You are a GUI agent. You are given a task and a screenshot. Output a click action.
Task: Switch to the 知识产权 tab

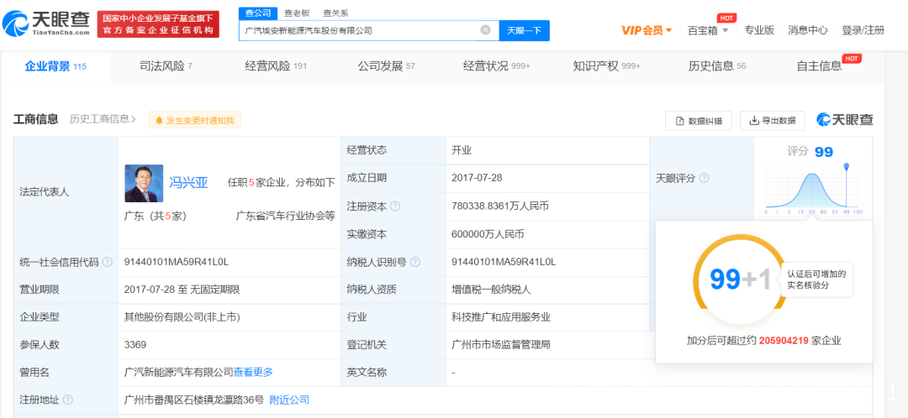click(606, 66)
